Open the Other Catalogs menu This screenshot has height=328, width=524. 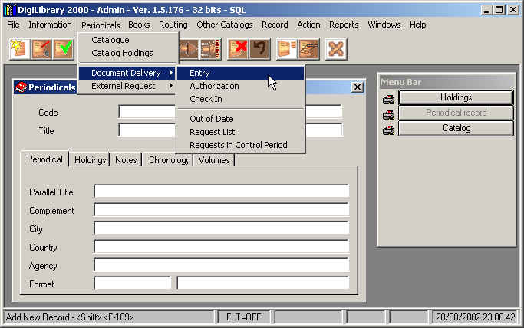(x=225, y=25)
